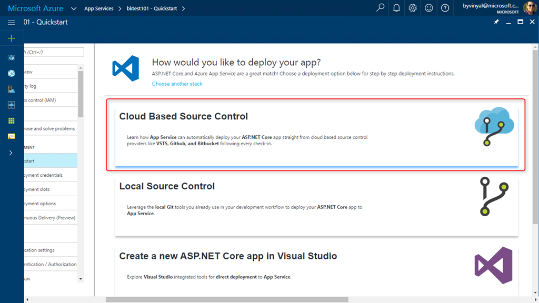Click the search magnifier icon in header
Viewport: 539px width, 303px height.
point(380,8)
